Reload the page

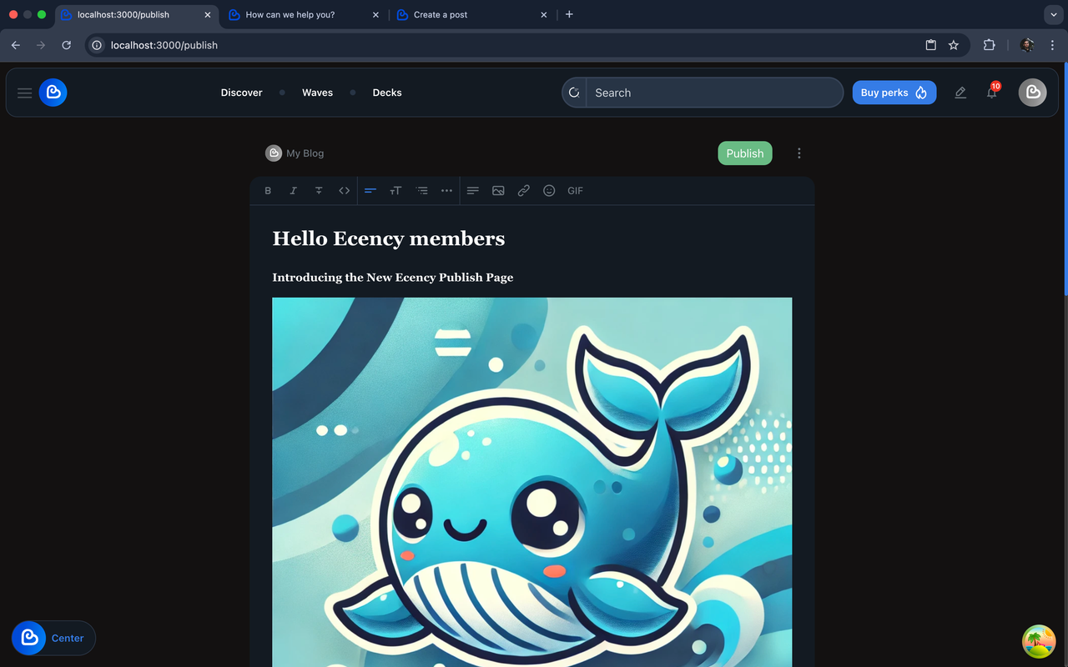tap(67, 45)
